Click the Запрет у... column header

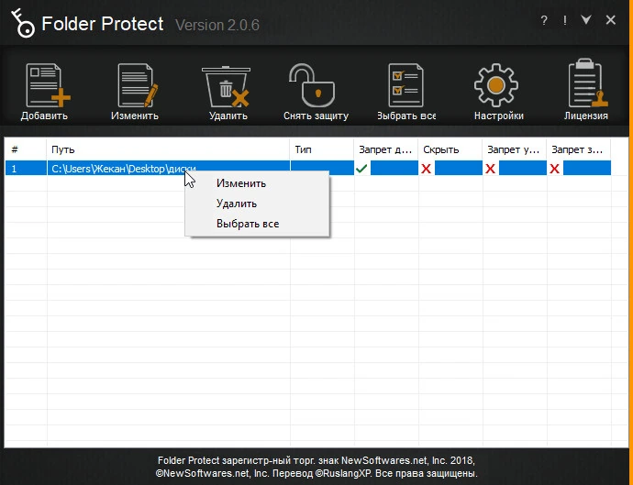pyautogui.click(x=515, y=149)
